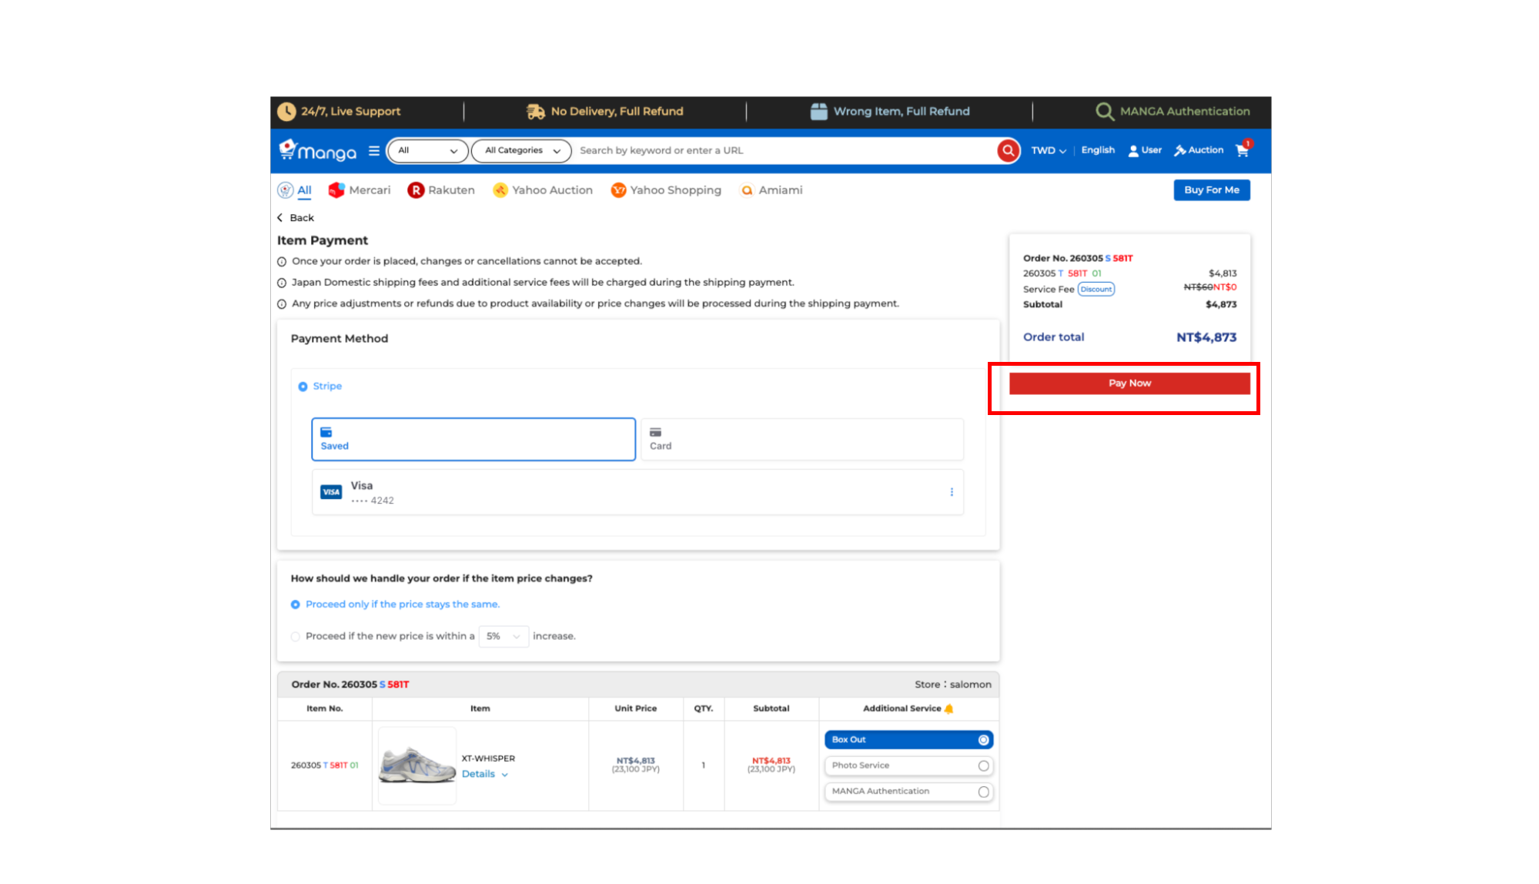Click the search keyword input field
This screenshot has height=884, width=1539.
tap(778, 151)
